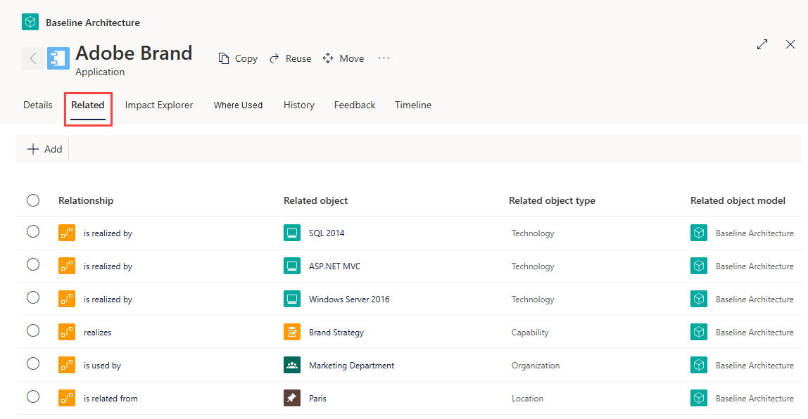
Task: Open the expand-to-fullscreen arrow icon
Action: 762,44
